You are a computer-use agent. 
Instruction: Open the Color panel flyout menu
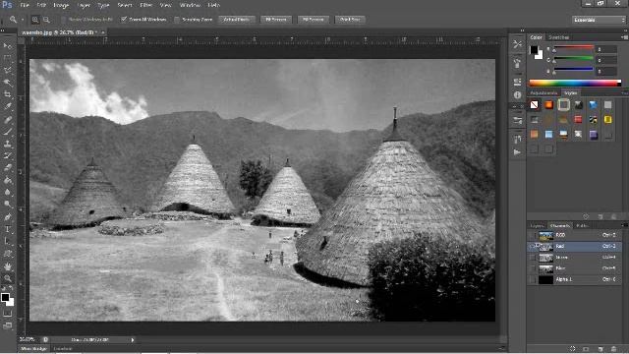pyautogui.click(x=624, y=37)
